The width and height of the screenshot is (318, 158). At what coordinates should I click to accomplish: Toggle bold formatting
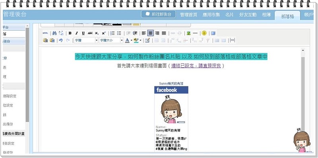(x=70, y=33)
